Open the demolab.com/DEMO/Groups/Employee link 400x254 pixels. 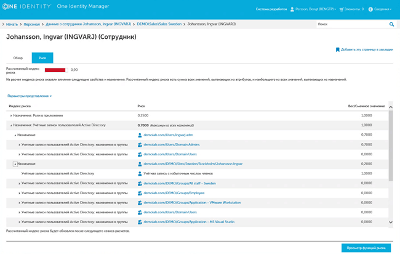click(x=174, y=193)
